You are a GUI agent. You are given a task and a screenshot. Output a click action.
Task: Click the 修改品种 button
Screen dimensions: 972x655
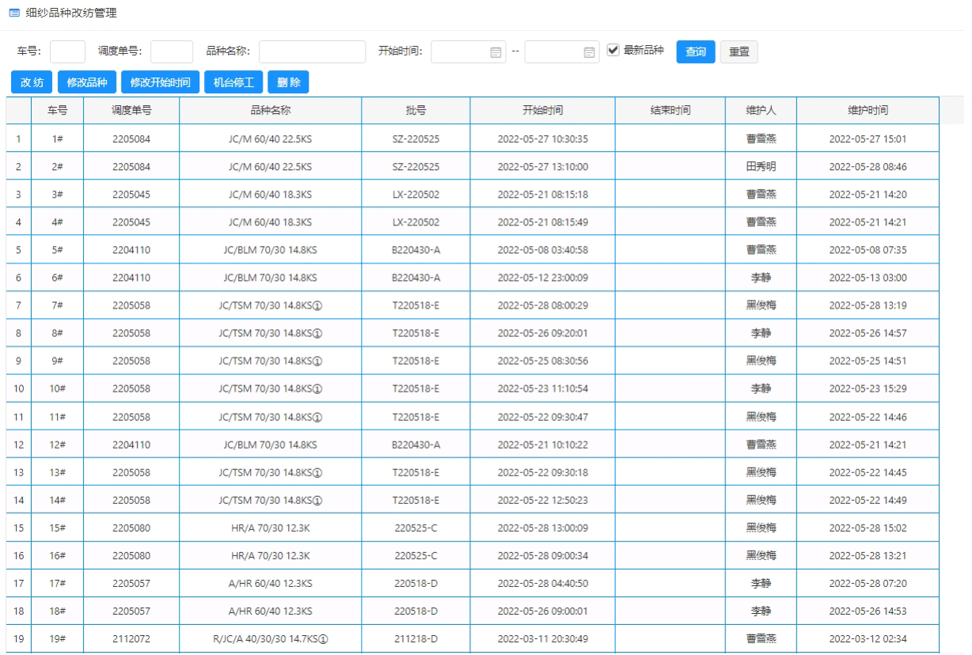(x=87, y=82)
